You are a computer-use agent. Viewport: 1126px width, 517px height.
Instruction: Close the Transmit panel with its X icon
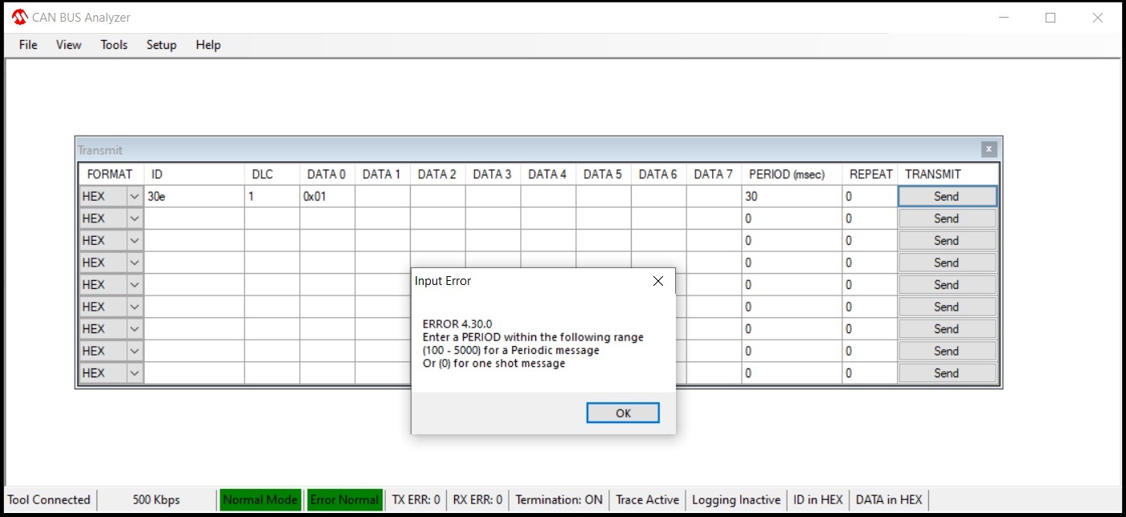(x=989, y=149)
